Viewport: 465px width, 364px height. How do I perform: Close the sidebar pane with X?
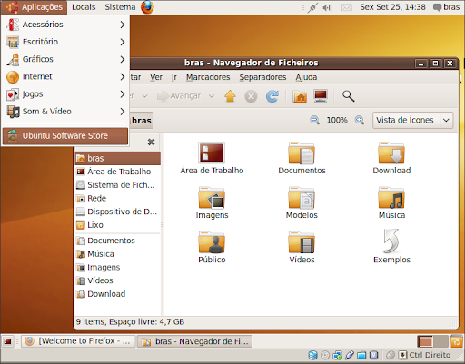[x=151, y=142]
